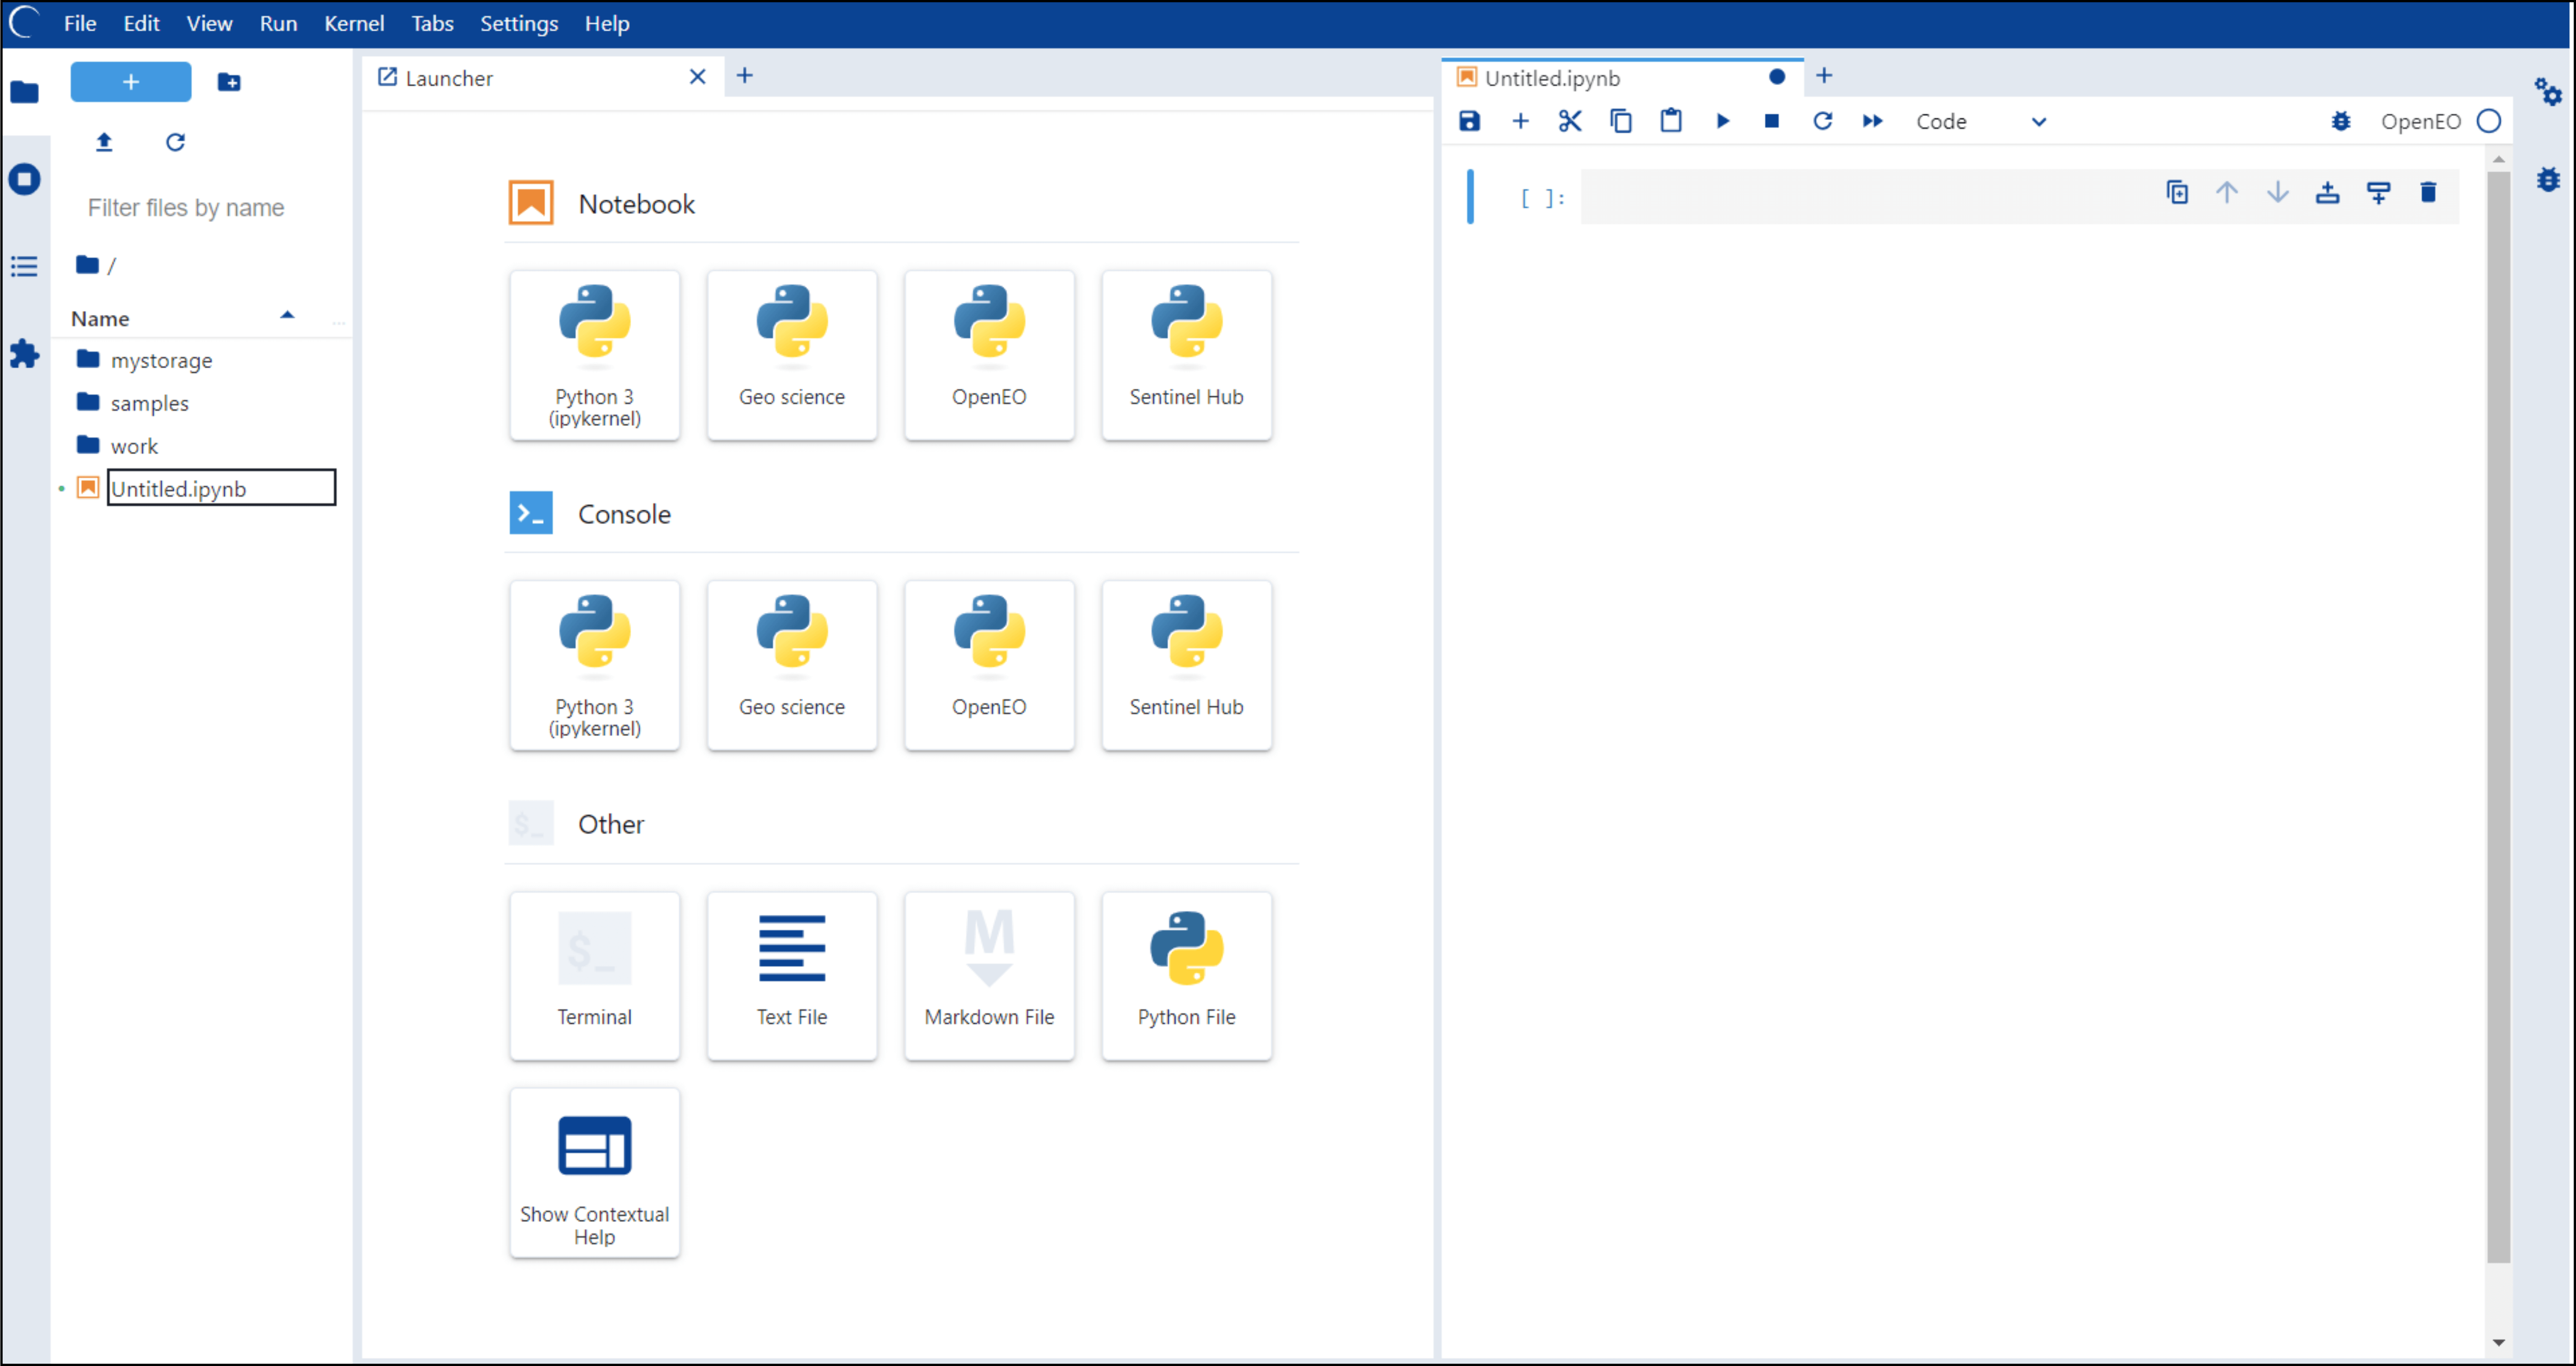Image resolution: width=2576 pixels, height=1366 pixels.
Task: Save the Untitled.ipynb notebook
Action: (1470, 121)
